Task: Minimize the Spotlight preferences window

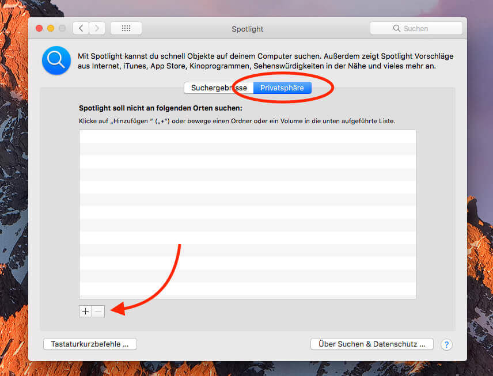Action: coord(51,28)
